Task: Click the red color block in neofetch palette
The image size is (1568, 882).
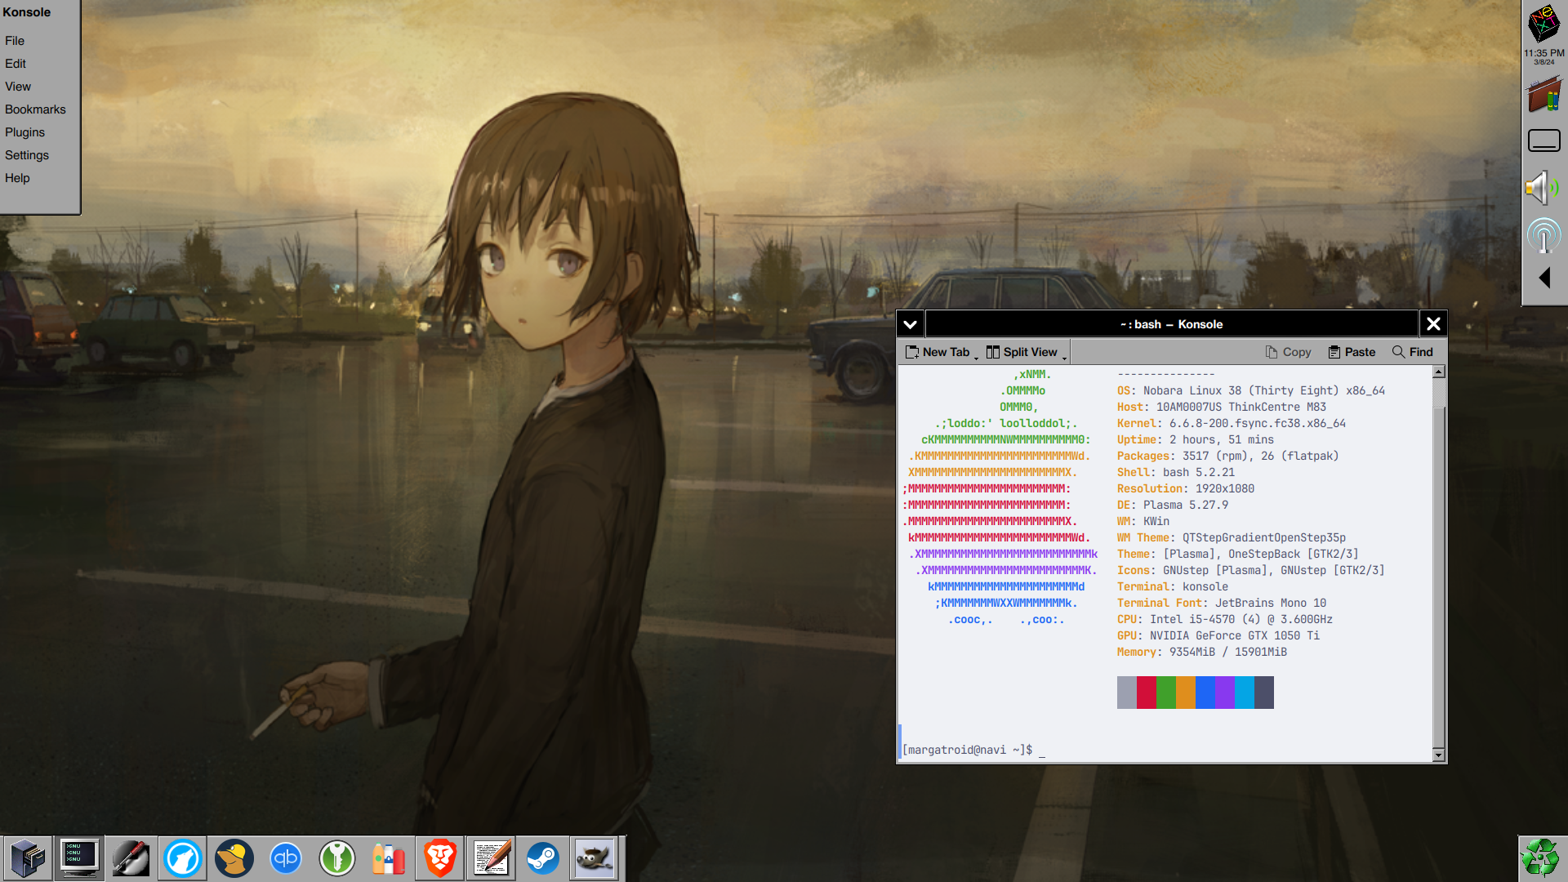Action: coord(1147,693)
